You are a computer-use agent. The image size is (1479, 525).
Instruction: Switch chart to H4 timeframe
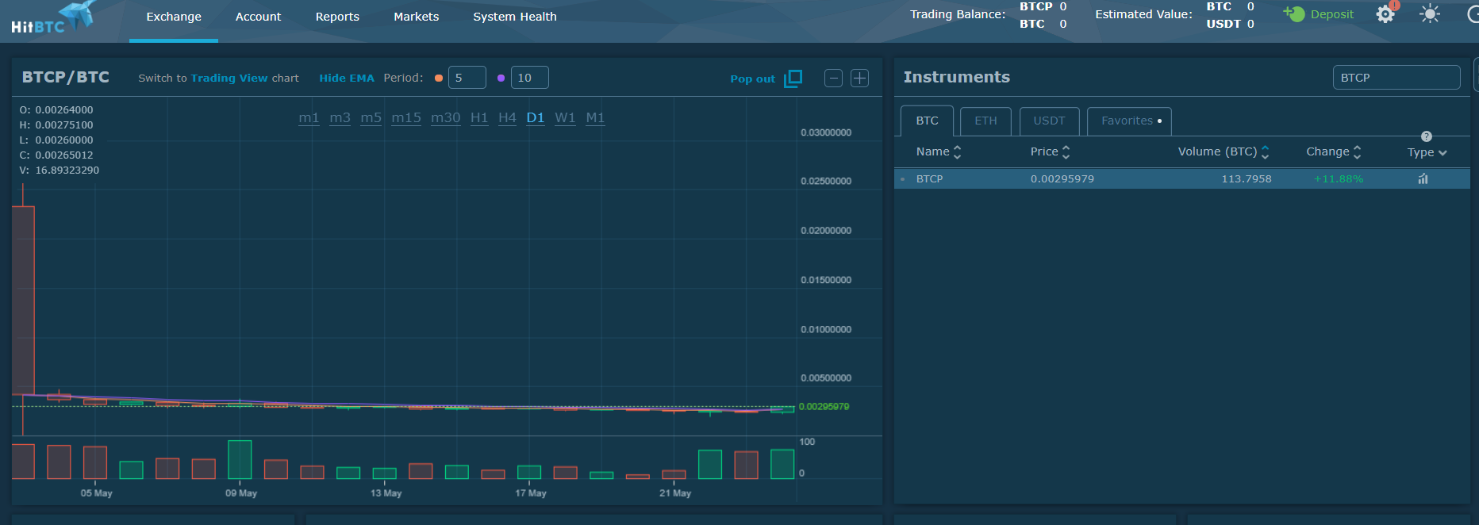(x=507, y=118)
